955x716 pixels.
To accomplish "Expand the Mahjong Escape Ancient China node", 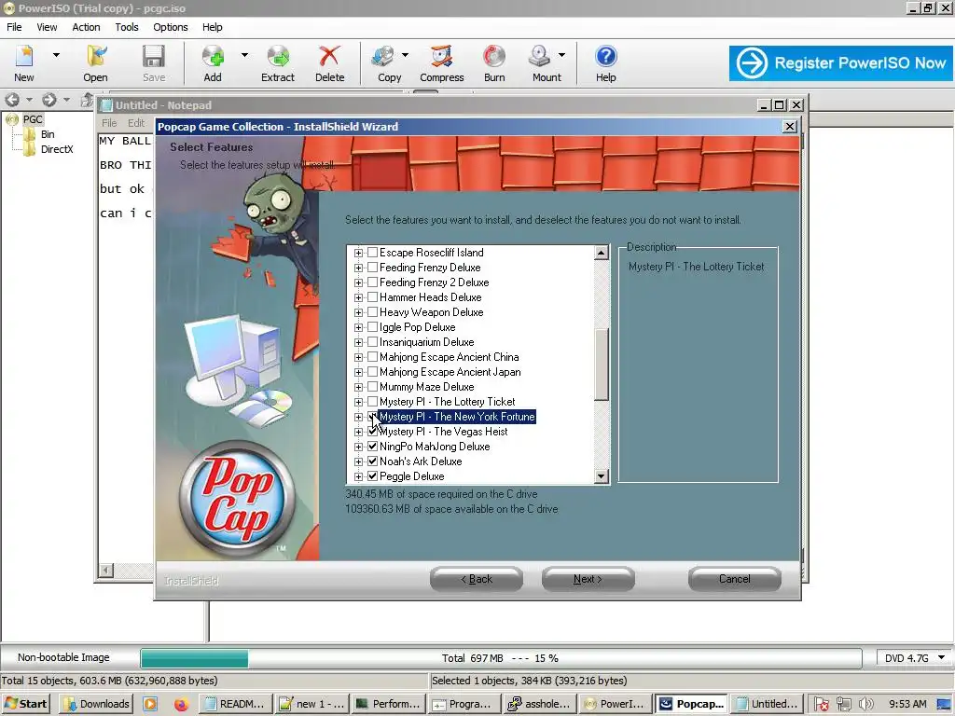I will 359,357.
